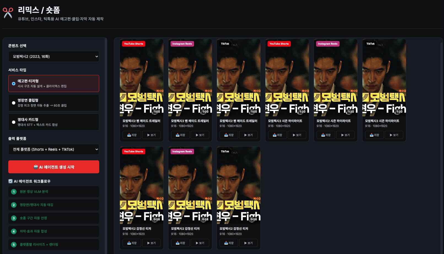Viewport: 444px width, 254px height.
Task: View the TikTok 시즌 하이라이트 clip
Action: (394, 135)
